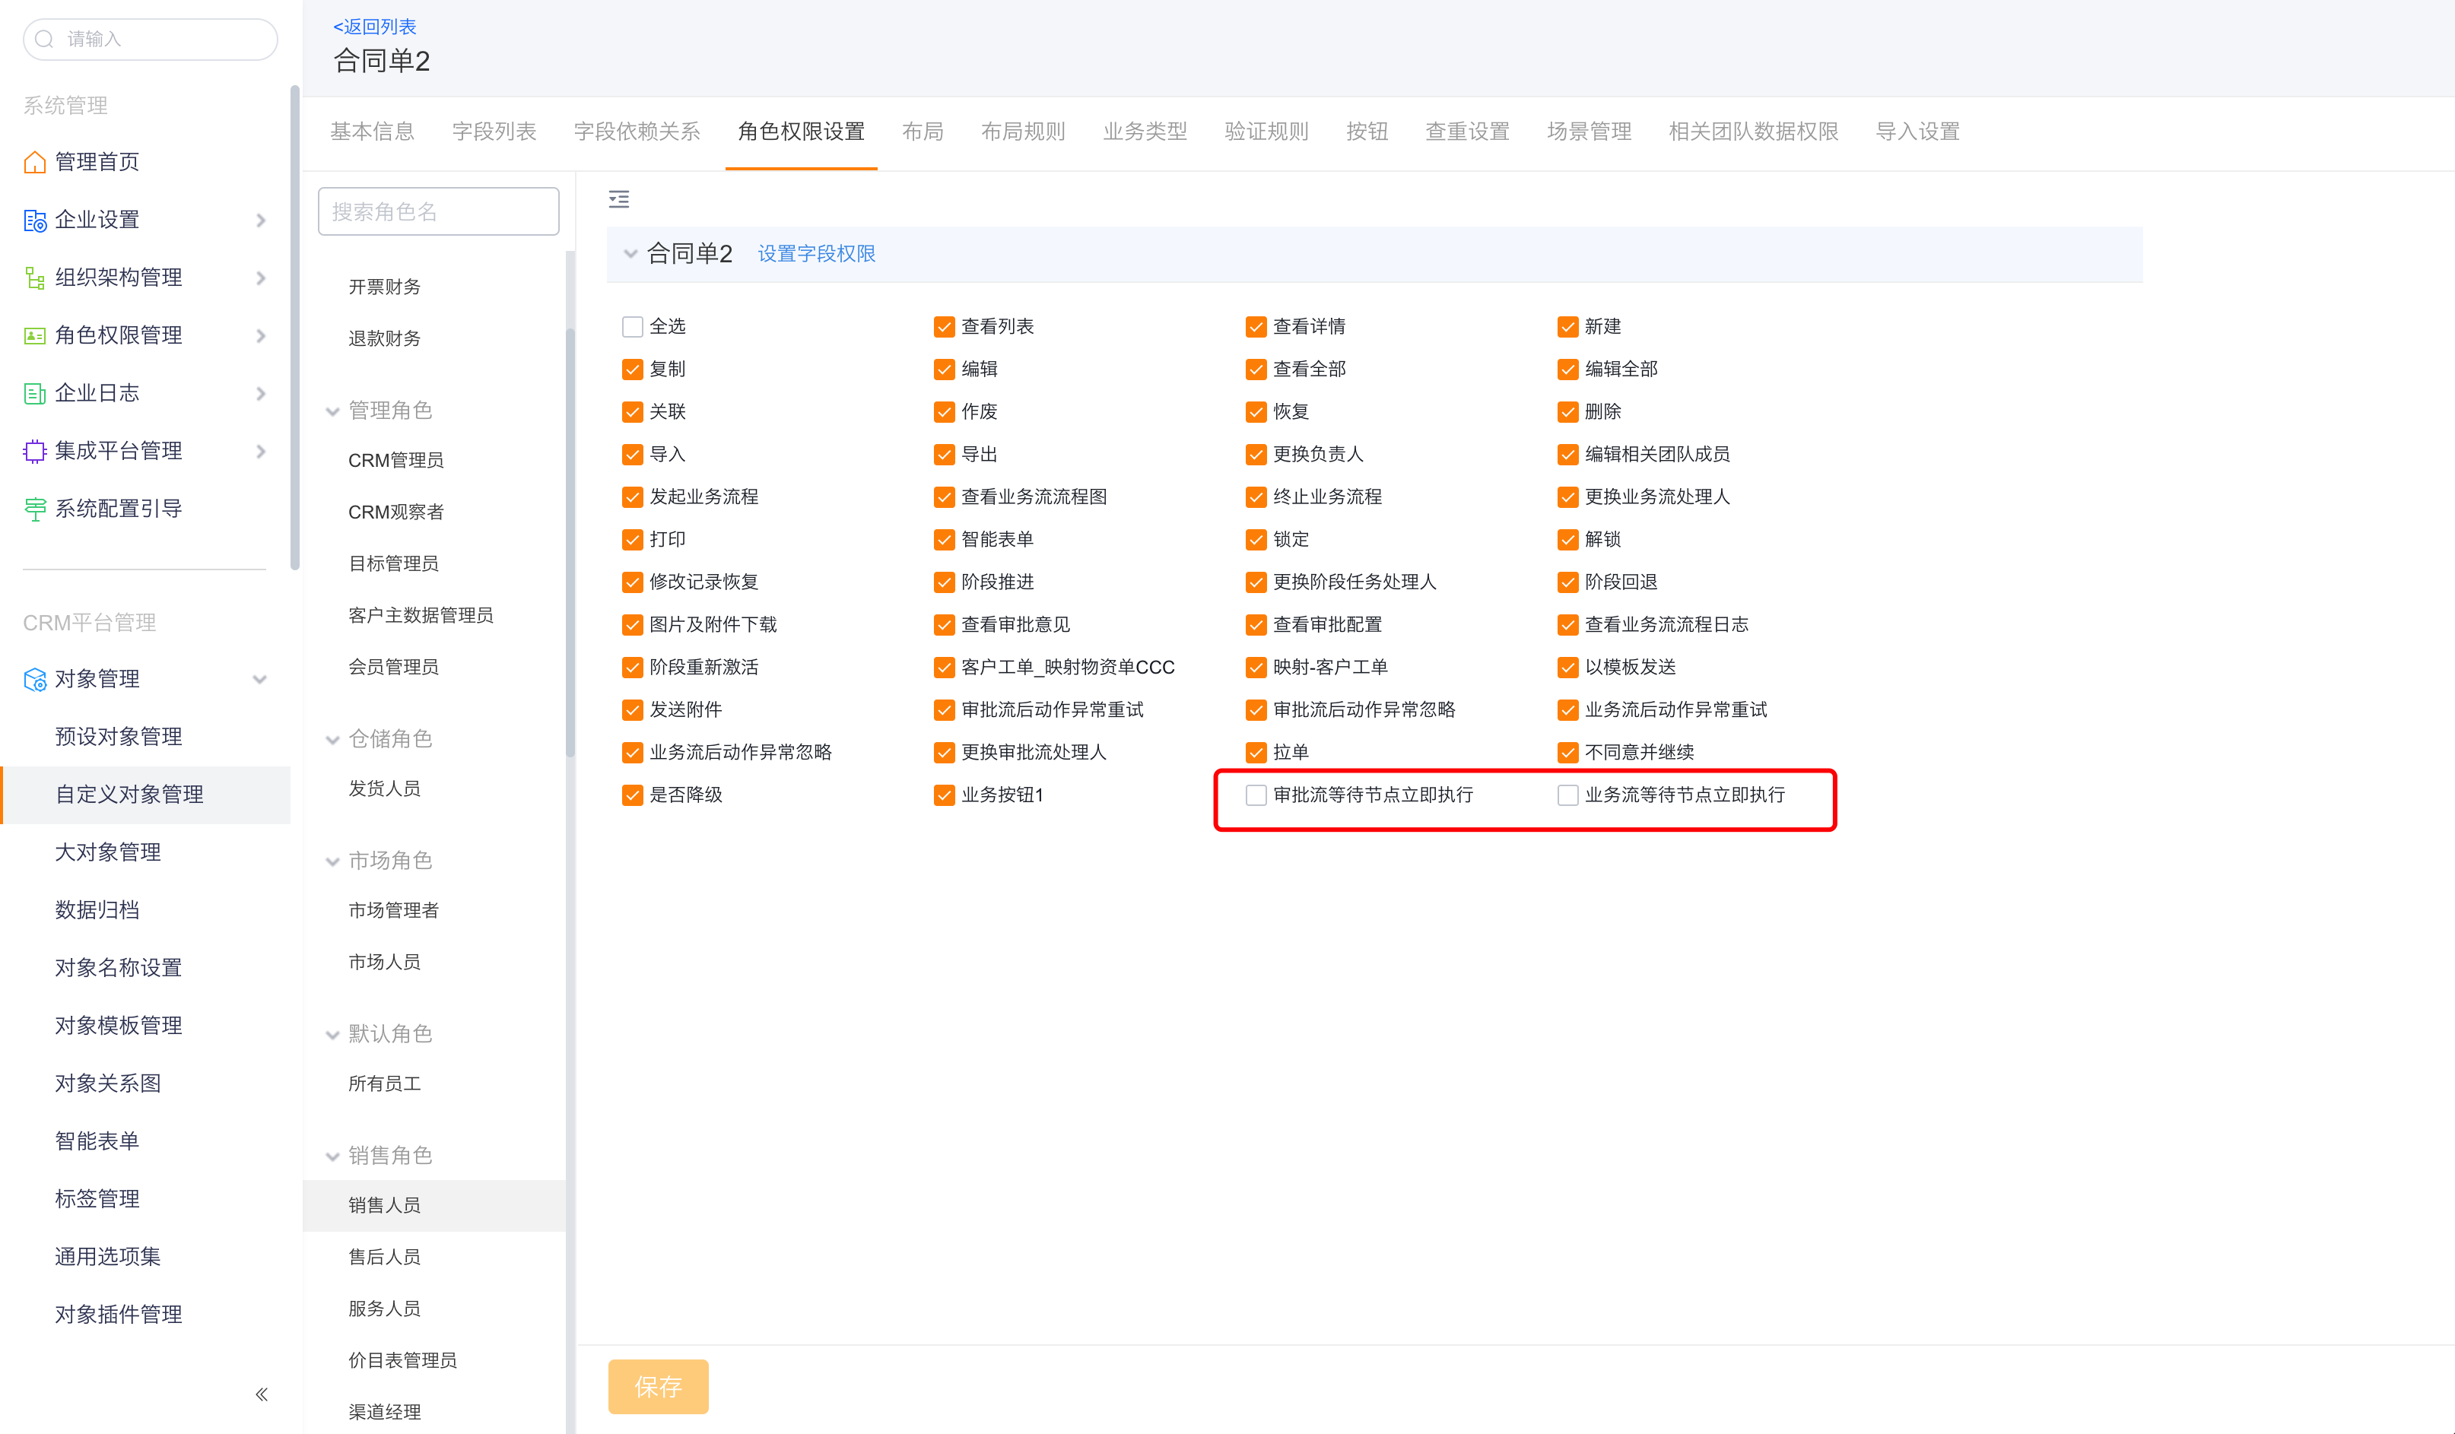Click the 管理首页 home icon
Screen dimensions: 2455x1434
[34, 162]
